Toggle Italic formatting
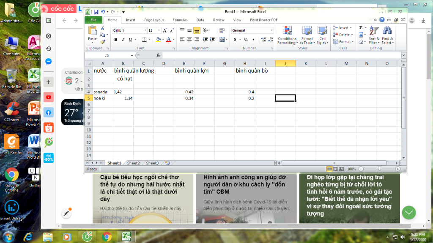433x243 pixels. click(123, 39)
